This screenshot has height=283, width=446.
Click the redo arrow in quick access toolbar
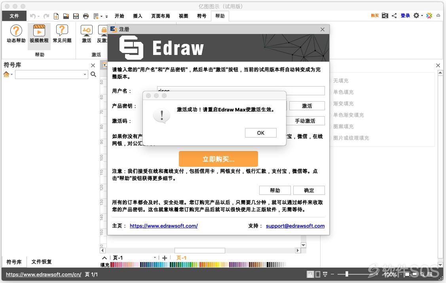click(x=46, y=16)
